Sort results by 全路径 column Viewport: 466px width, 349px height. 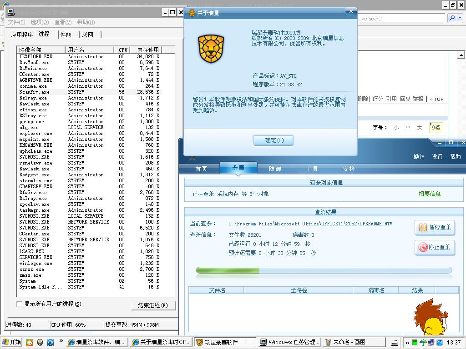(299, 290)
